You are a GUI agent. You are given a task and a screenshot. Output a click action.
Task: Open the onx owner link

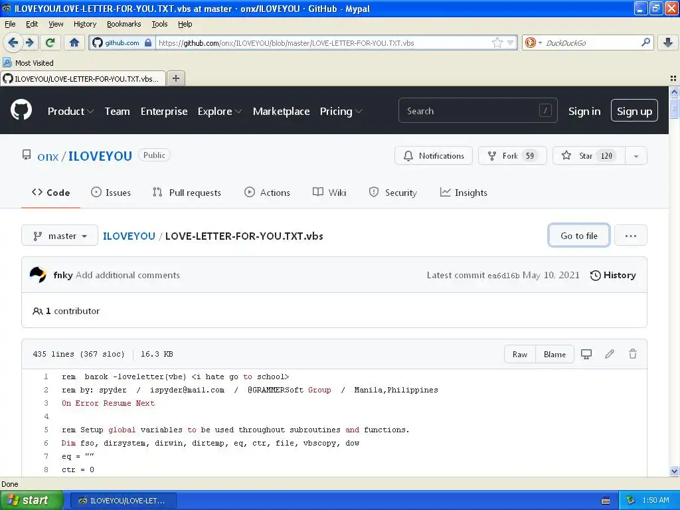(48, 156)
